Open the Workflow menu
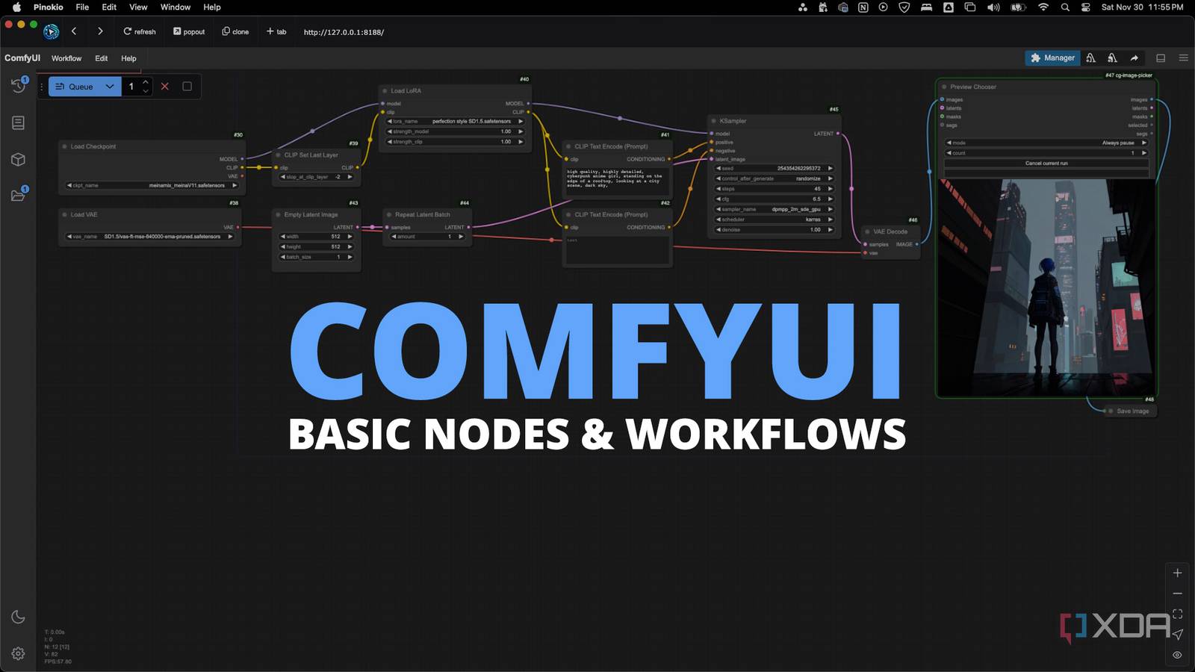 pyautogui.click(x=66, y=57)
